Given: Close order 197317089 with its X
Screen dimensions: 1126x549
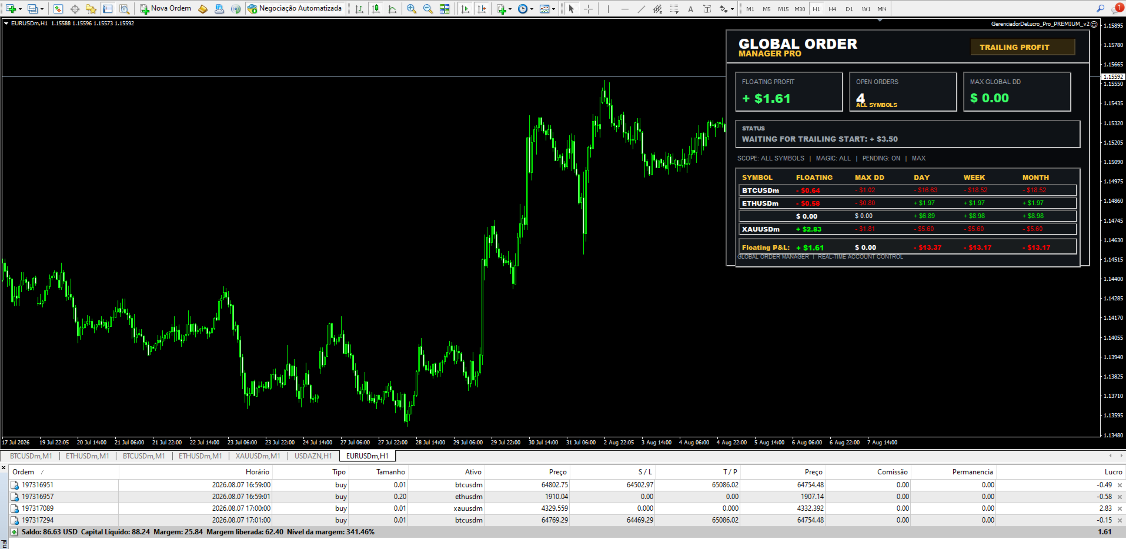Looking at the screenshot, I should pyautogui.click(x=1120, y=509).
